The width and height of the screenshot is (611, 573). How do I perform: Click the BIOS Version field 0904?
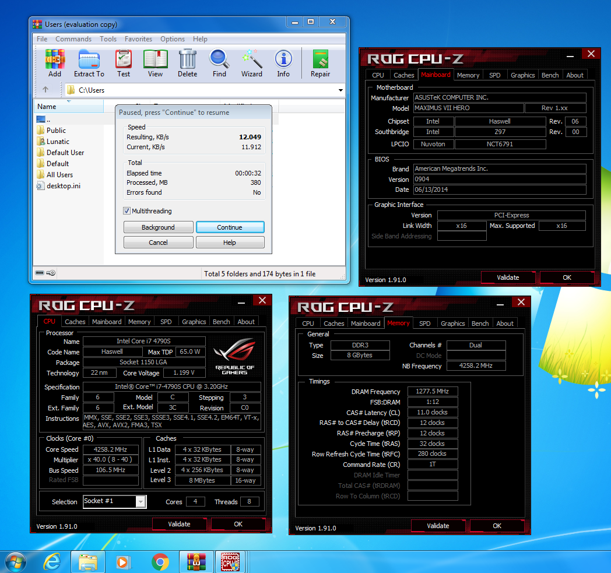[x=500, y=179]
